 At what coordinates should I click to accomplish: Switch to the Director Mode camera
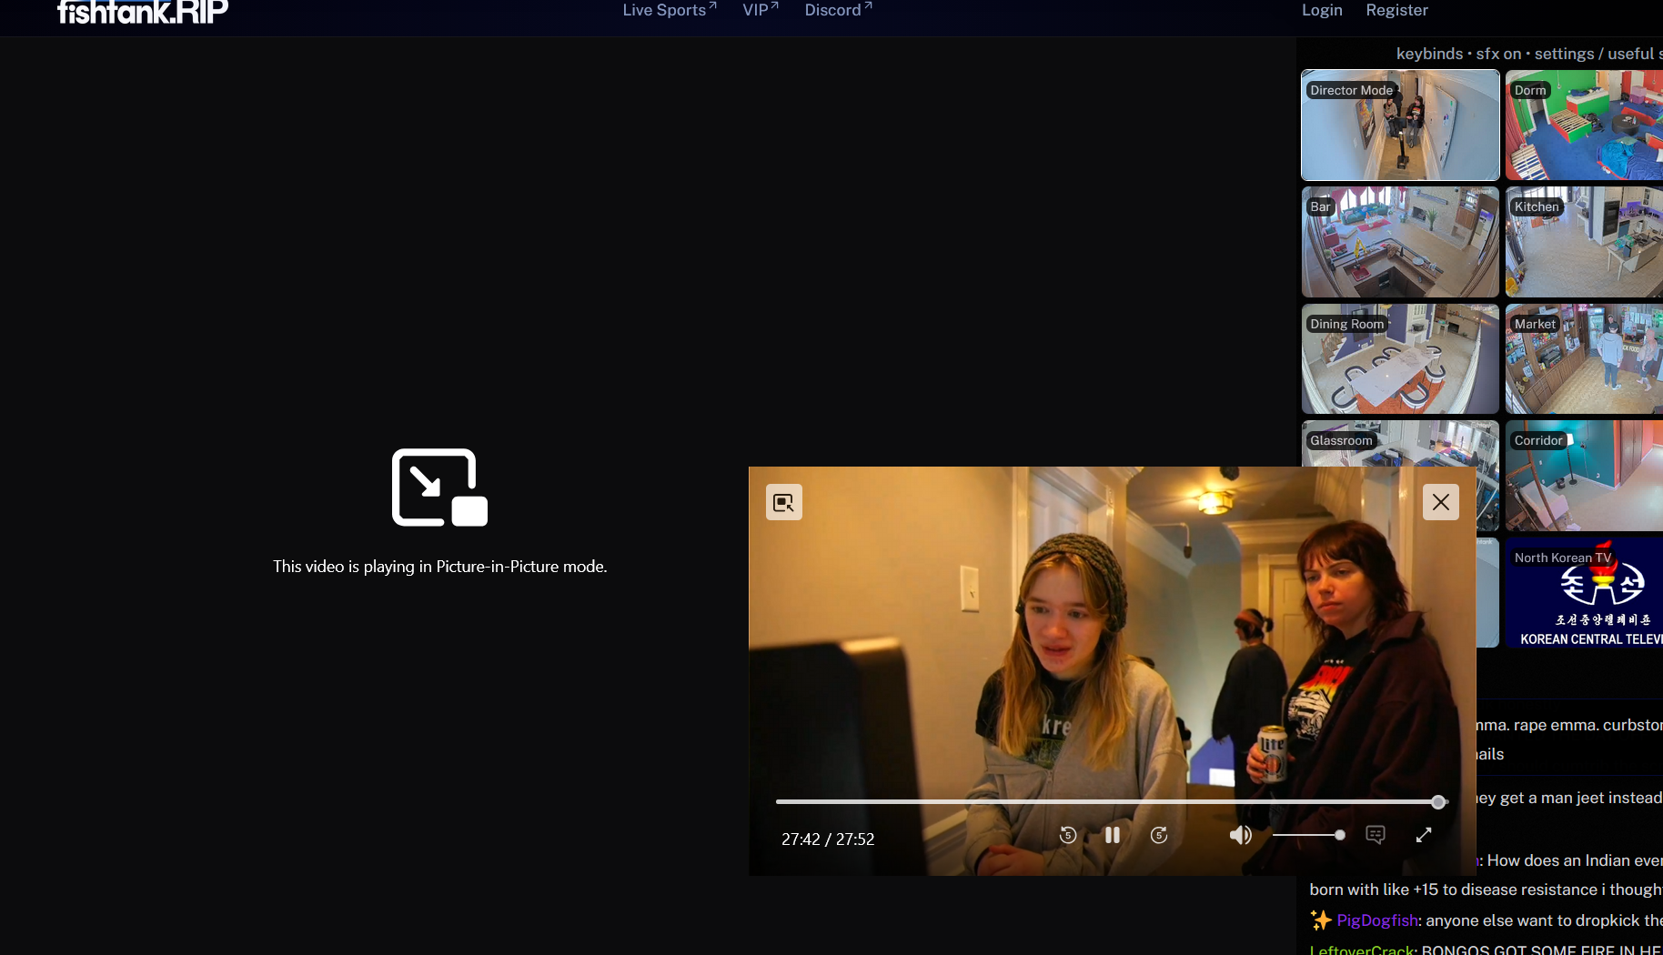point(1400,126)
